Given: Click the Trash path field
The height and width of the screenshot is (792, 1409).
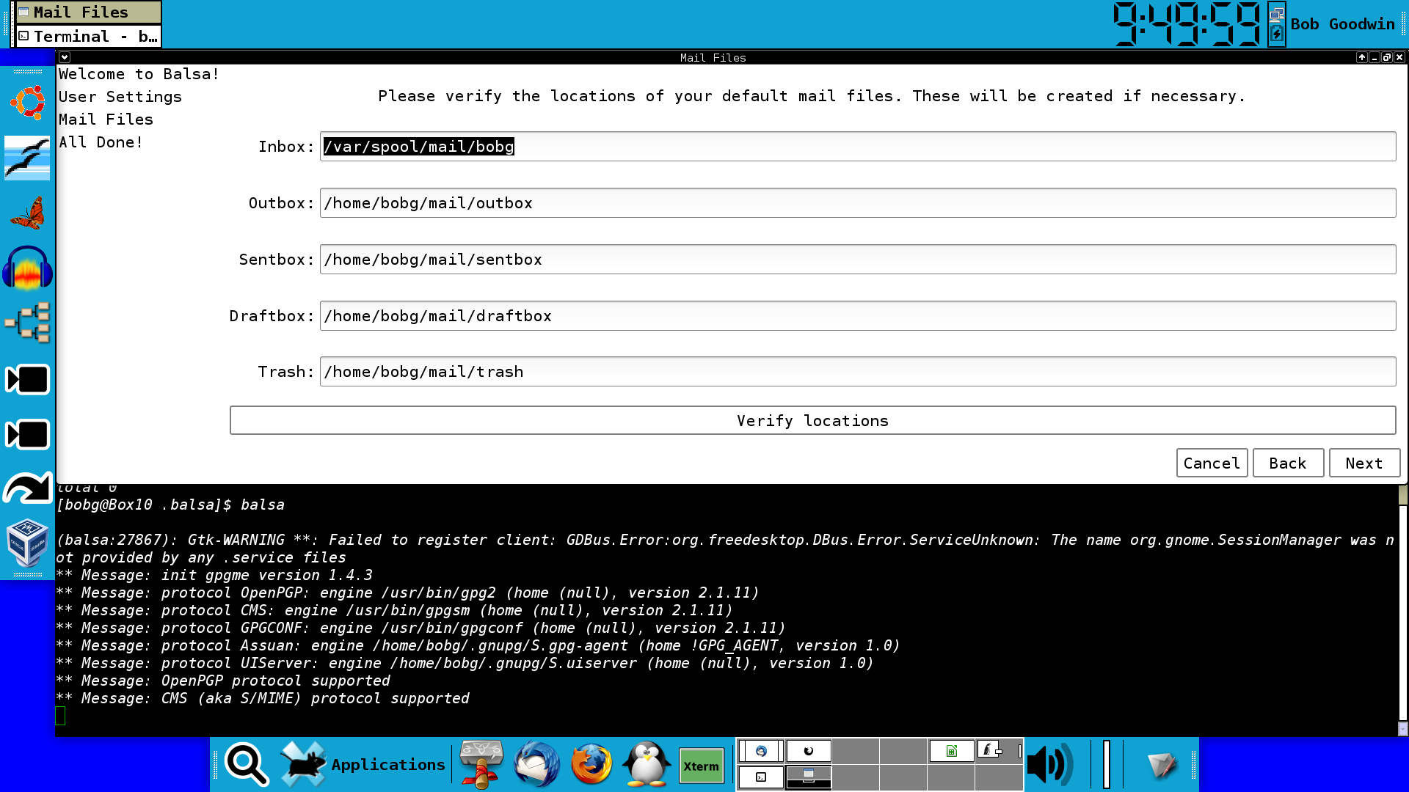Looking at the screenshot, I should [x=857, y=371].
